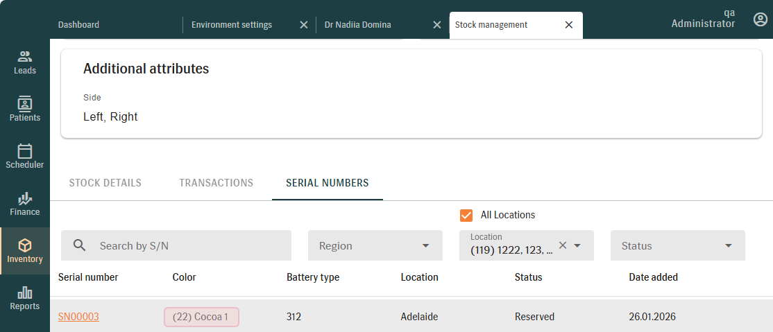Select the Inventory box icon

[25, 245]
